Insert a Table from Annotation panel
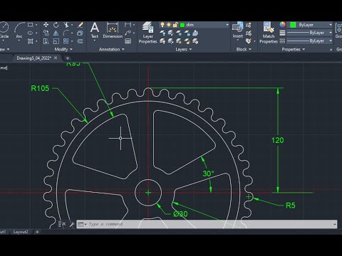 tap(128, 41)
